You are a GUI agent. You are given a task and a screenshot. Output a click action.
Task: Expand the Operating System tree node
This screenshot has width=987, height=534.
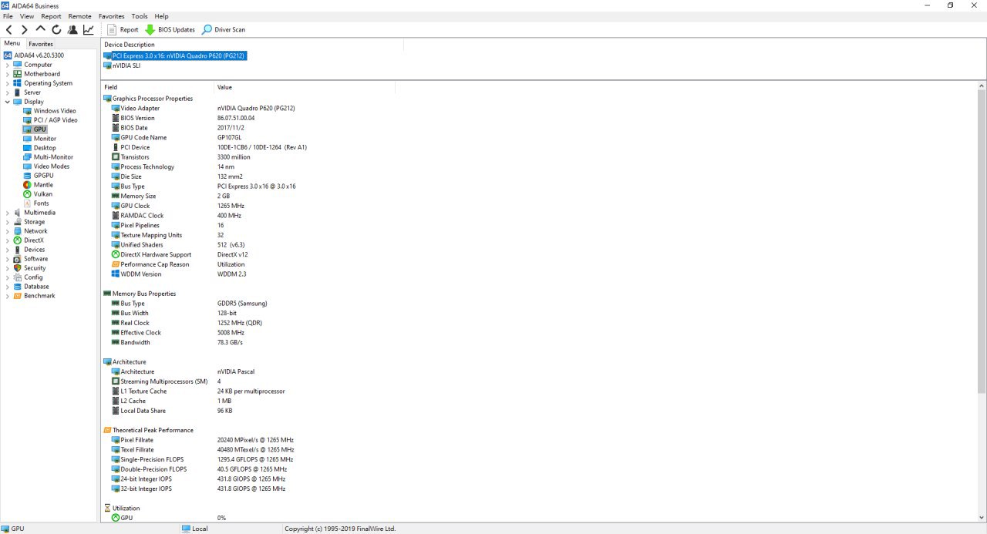coord(8,83)
